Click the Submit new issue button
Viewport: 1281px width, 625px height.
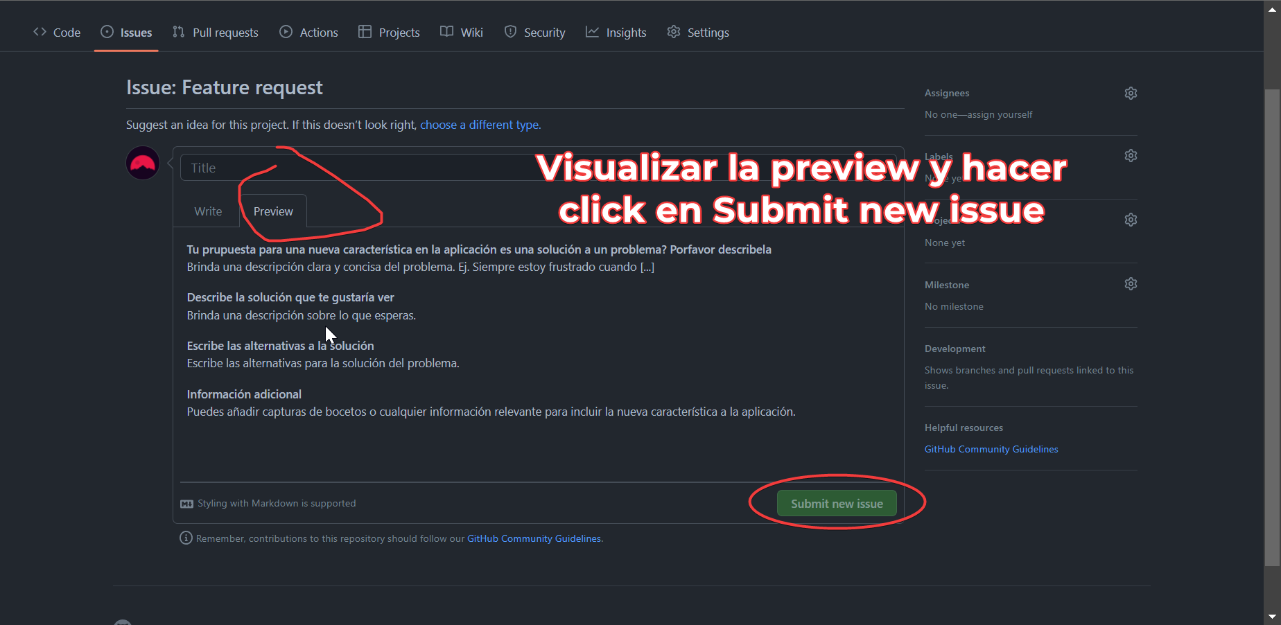pyautogui.click(x=837, y=504)
